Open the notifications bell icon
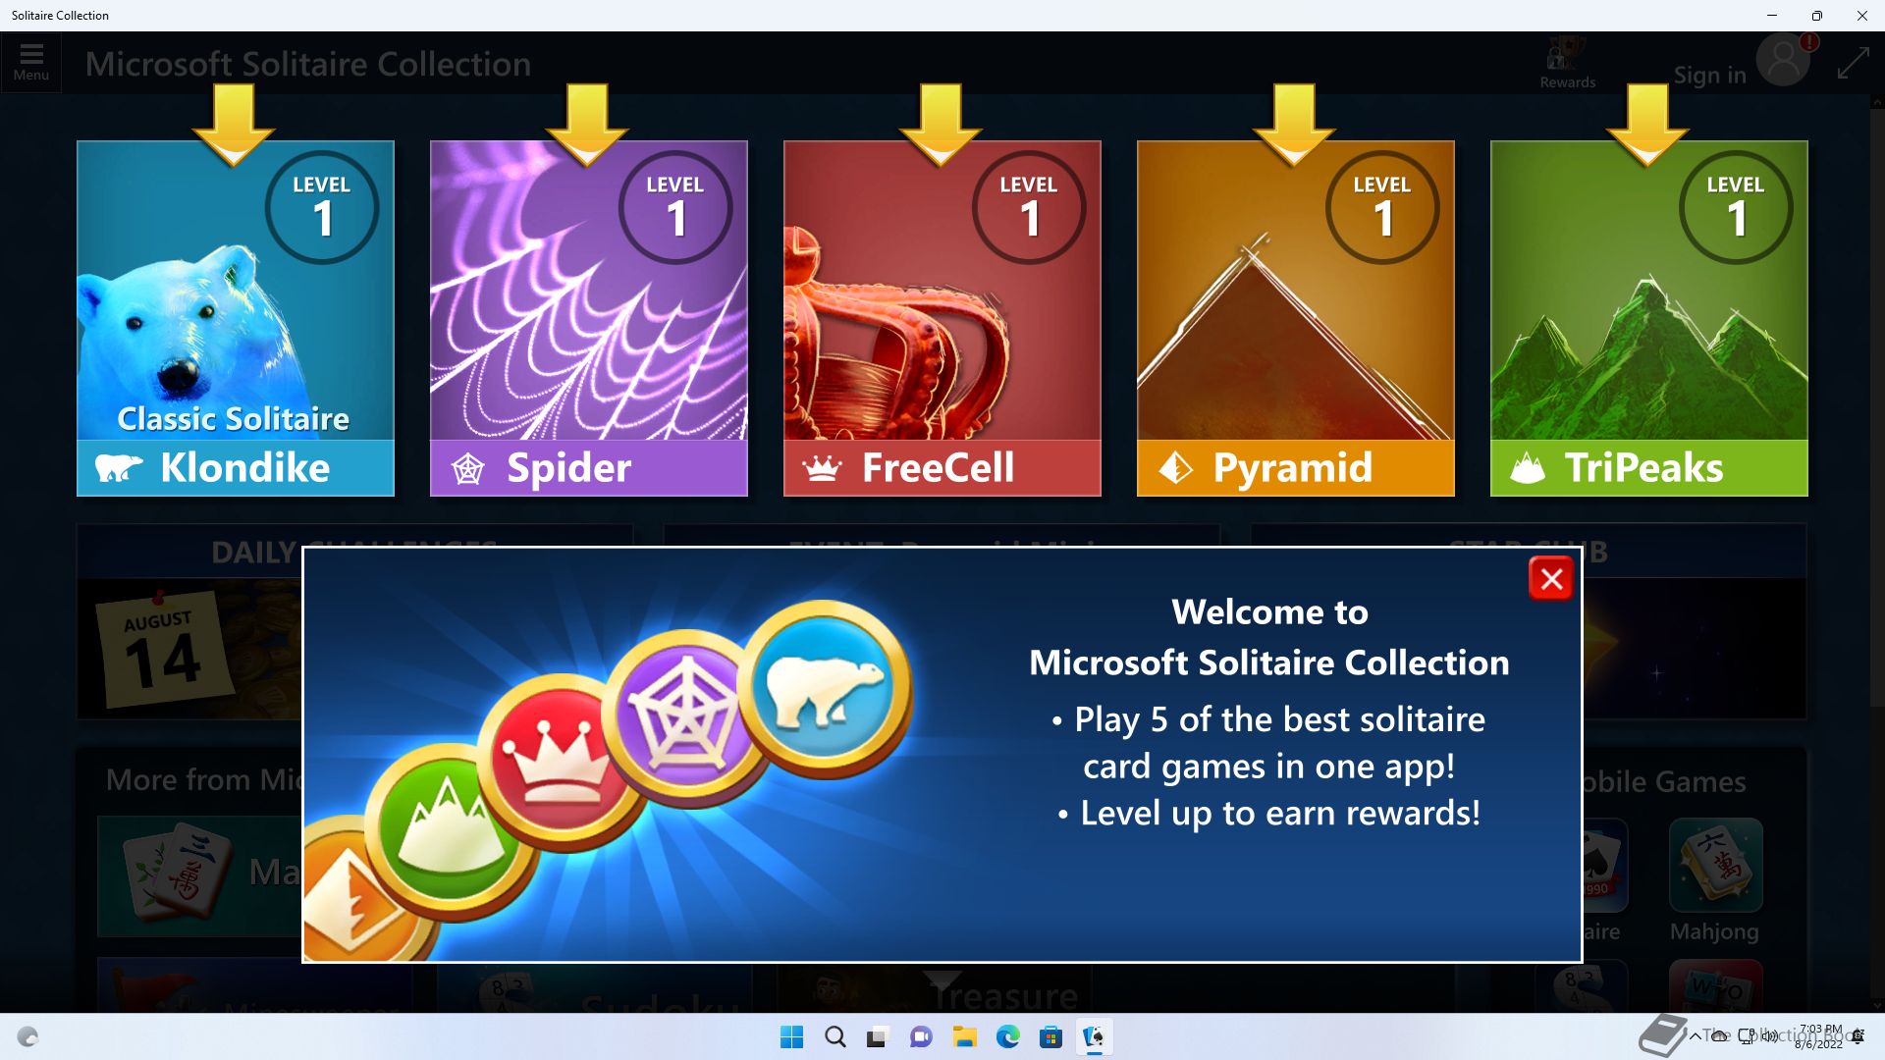The height and width of the screenshot is (1060, 1885). pyautogui.click(x=1858, y=1036)
